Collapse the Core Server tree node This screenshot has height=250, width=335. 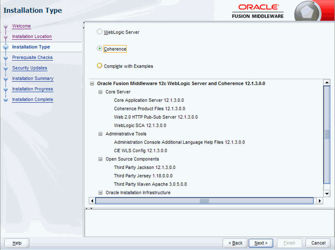pyautogui.click(x=100, y=92)
